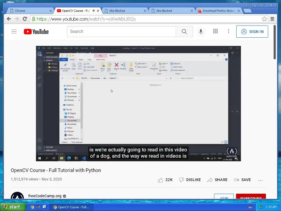This screenshot has width=281, height=211.
Task: Dislike the video with thumbs down
Action: click(181, 180)
